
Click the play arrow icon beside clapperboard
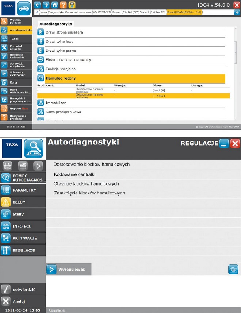pos(38,166)
